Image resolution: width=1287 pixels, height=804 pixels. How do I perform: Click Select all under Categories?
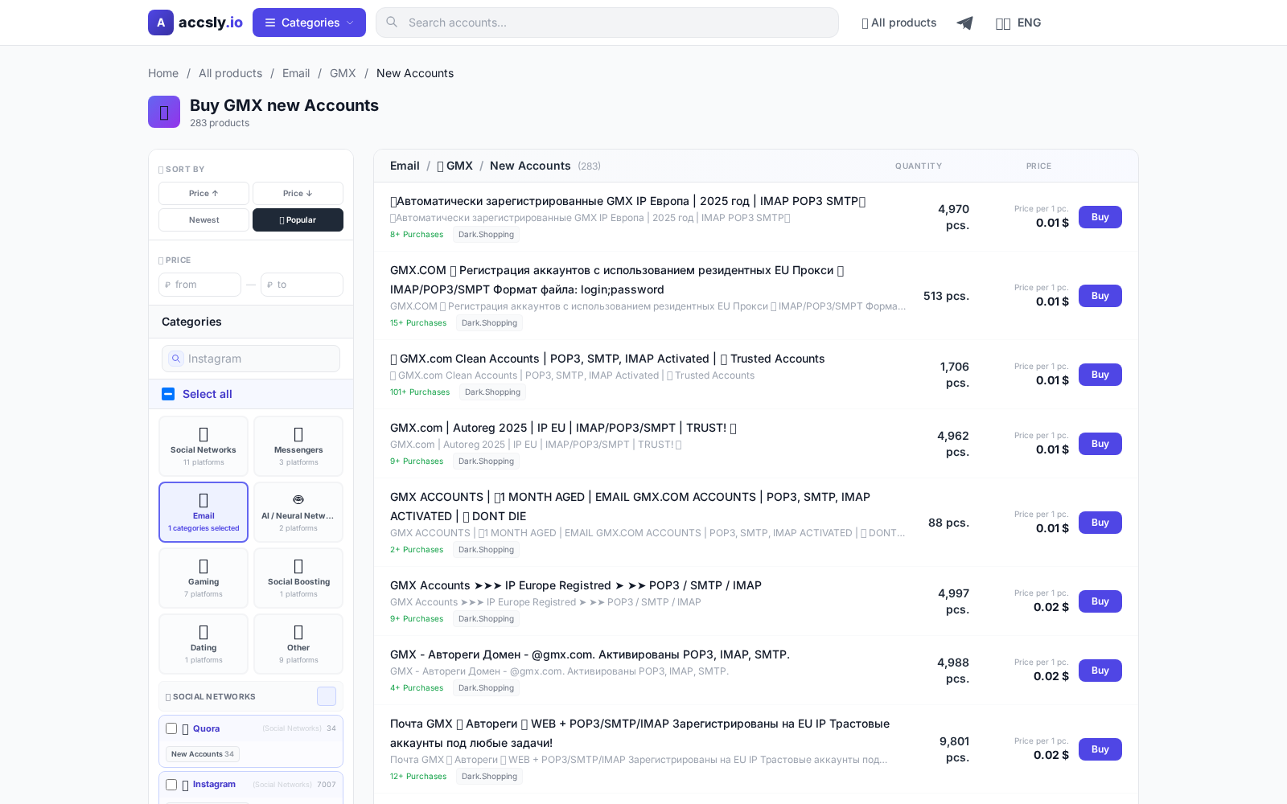(206, 394)
